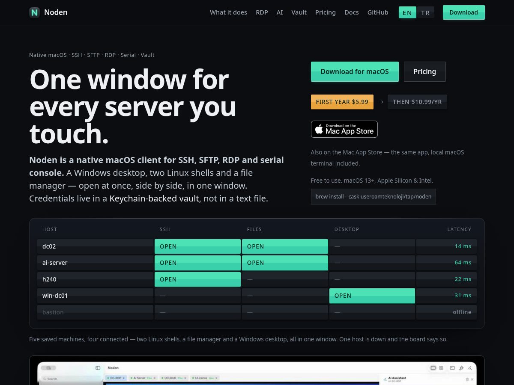Click ai-server FILES OPEN cell
Image resolution: width=514 pixels, height=385 pixels.
pos(285,263)
